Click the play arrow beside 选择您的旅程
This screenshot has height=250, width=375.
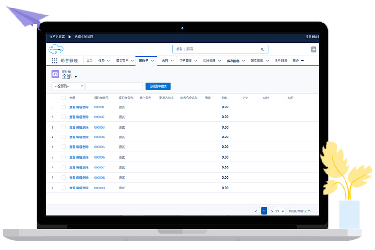click(70, 37)
